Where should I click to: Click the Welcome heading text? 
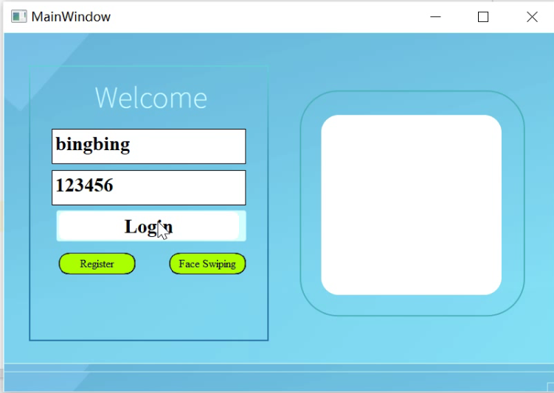tap(151, 98)
